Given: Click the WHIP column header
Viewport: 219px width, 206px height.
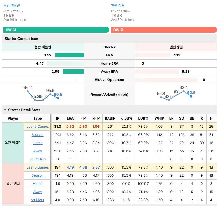Looking at the screenshot, I should 159,118.
